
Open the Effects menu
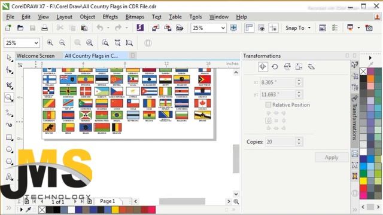[x=110, y=17]
